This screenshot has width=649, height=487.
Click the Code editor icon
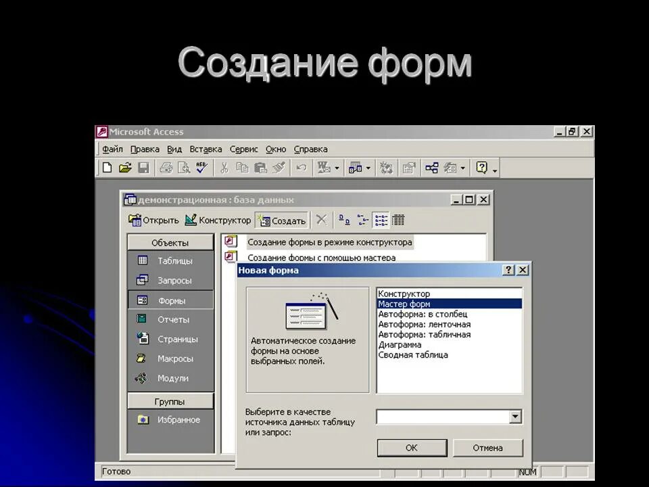[386, 168]
